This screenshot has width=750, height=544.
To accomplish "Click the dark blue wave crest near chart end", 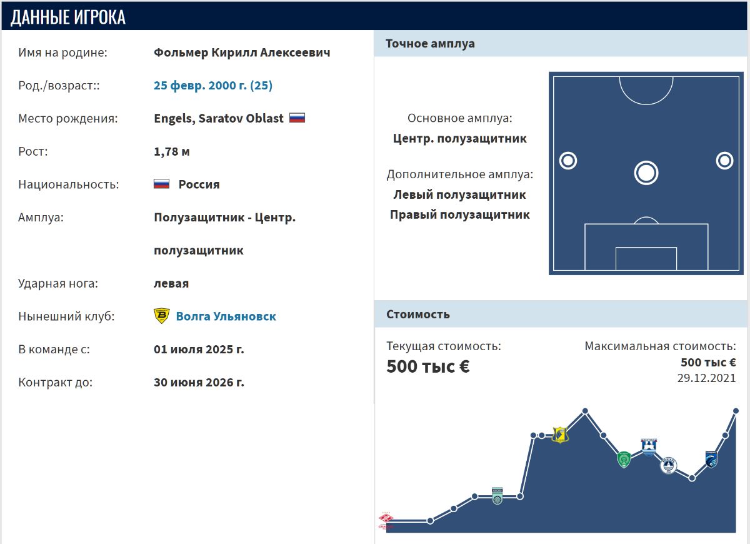I will (x=711, y=460).
